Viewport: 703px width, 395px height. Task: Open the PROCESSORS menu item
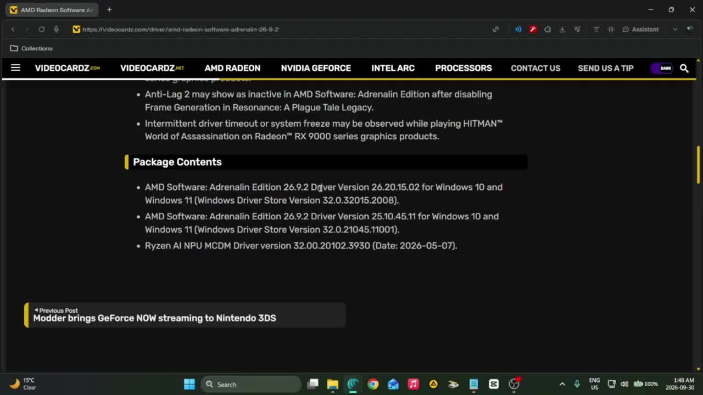click(464, 68)
